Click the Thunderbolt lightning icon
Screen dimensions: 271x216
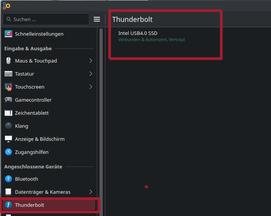click(8, 205)
